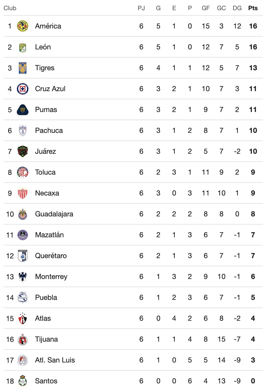
Task: Select the Toluca team logo
Action: coord(22,172)
